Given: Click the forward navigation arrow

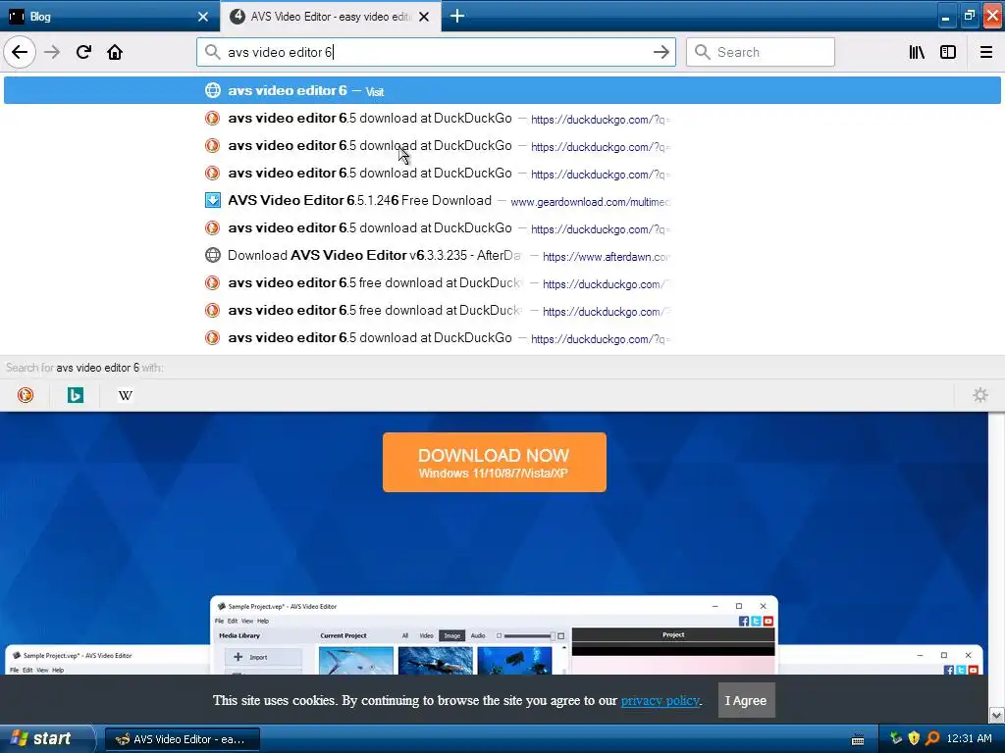Looking at the screenshot, I should pyautogui.click(x=52, y=52).
